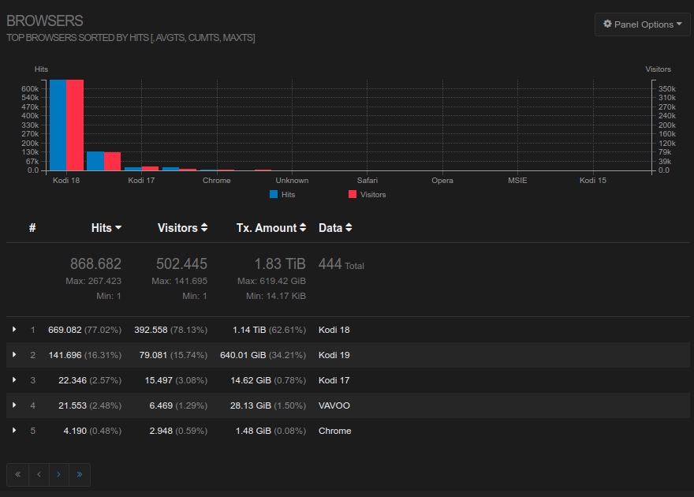Click the BROWSERS panel heading
The image size is (694, 497).
pos(45,21)
